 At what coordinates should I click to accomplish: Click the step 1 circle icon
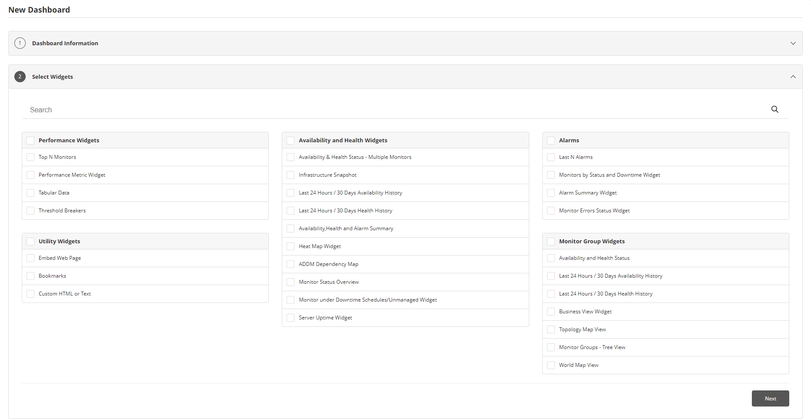[20, 43]
